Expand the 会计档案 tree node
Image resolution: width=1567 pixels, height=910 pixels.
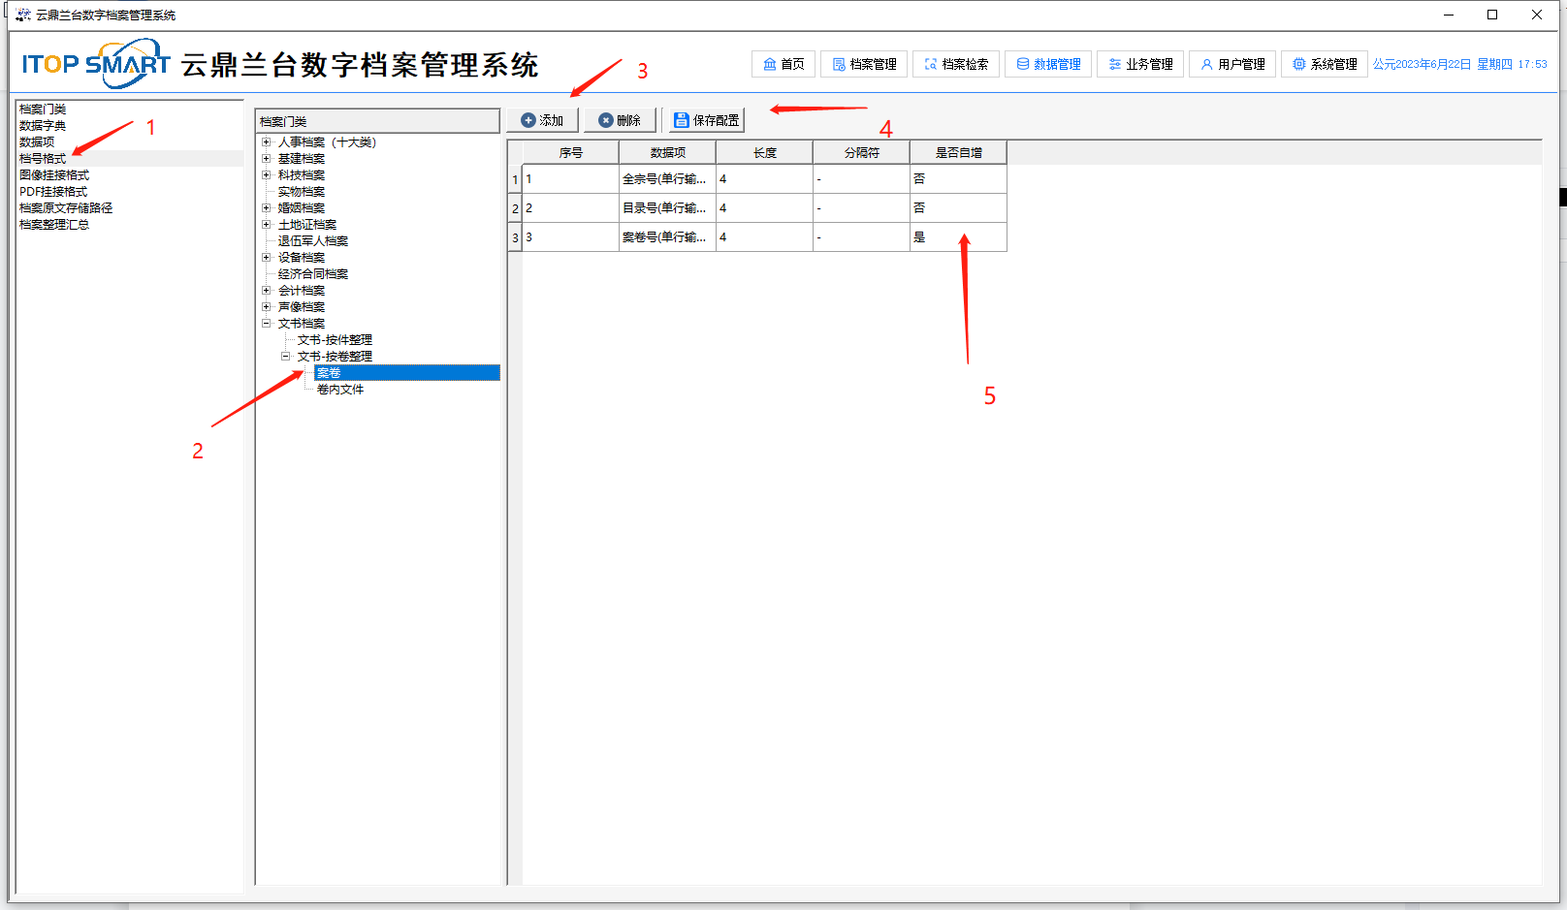point(266,291)
